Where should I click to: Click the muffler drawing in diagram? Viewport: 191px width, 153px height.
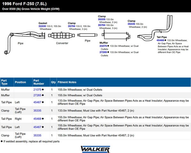pyautogui.click(x=116, y=36)
